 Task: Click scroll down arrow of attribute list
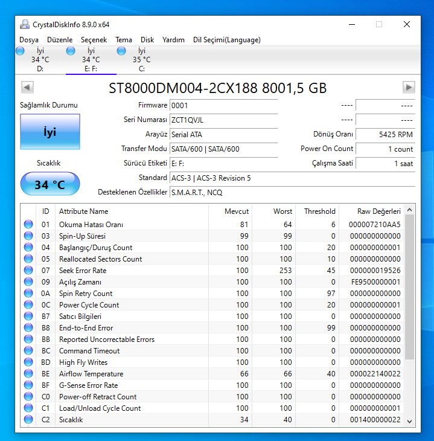(x=409, y=421)
